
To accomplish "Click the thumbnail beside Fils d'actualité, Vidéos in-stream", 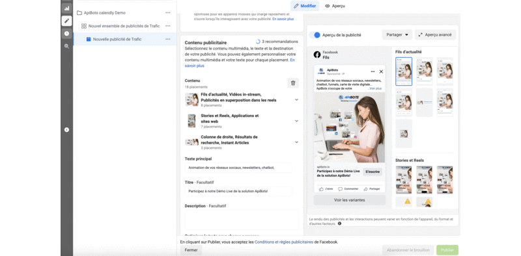I will tap(191, 100).
